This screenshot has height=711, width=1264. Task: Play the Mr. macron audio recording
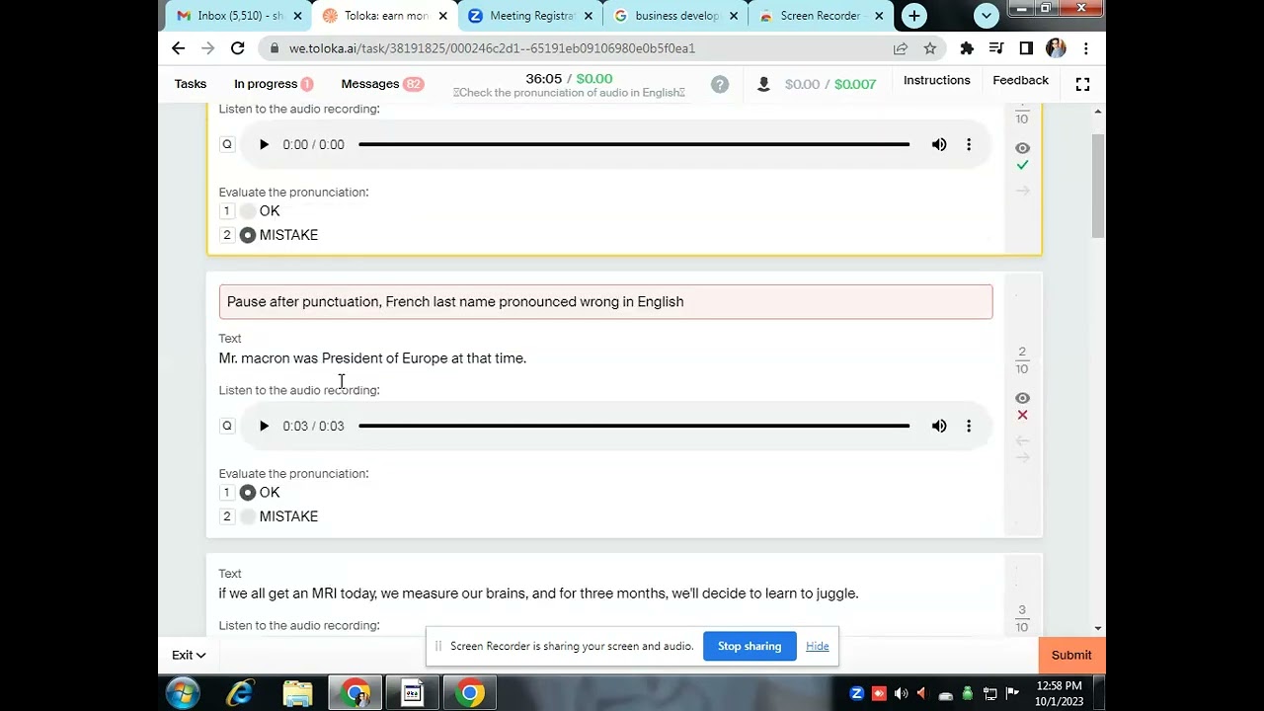[x=264, y=426]
